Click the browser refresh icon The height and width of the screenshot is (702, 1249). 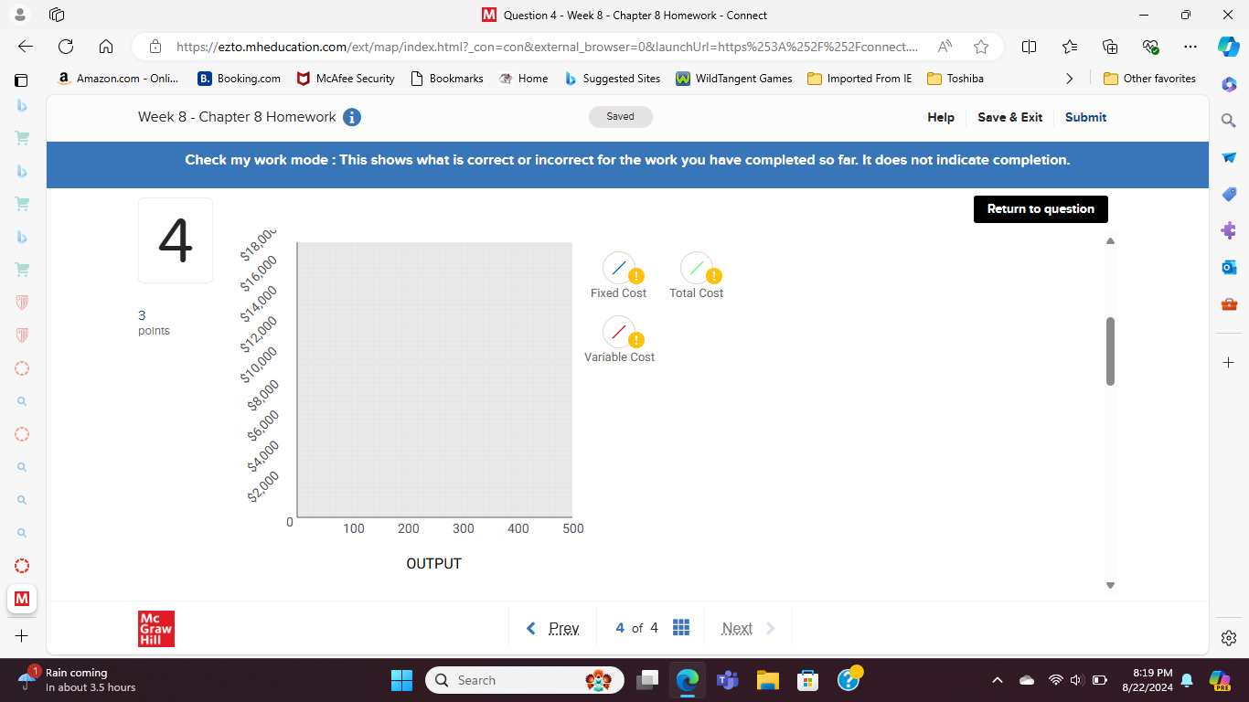pos(64,47)
